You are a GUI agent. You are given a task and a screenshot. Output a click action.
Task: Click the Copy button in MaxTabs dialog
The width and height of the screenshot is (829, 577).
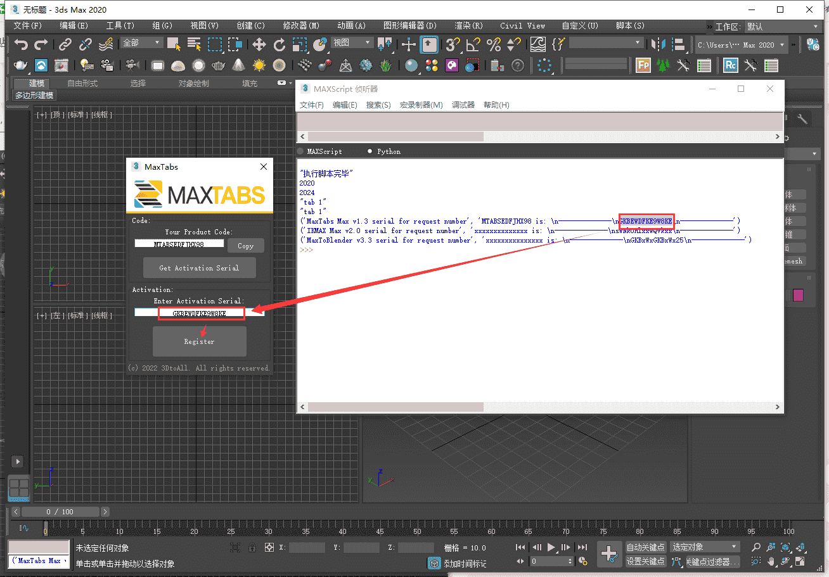tap(245, 246)
